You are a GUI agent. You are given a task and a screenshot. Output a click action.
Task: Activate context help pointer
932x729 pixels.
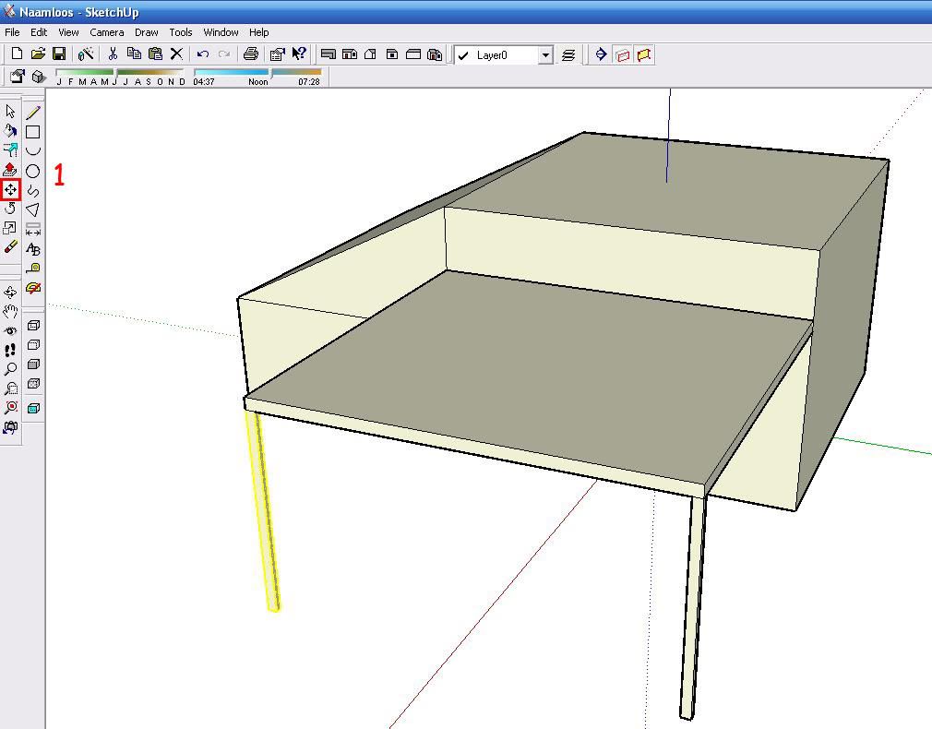click(299, 54)
